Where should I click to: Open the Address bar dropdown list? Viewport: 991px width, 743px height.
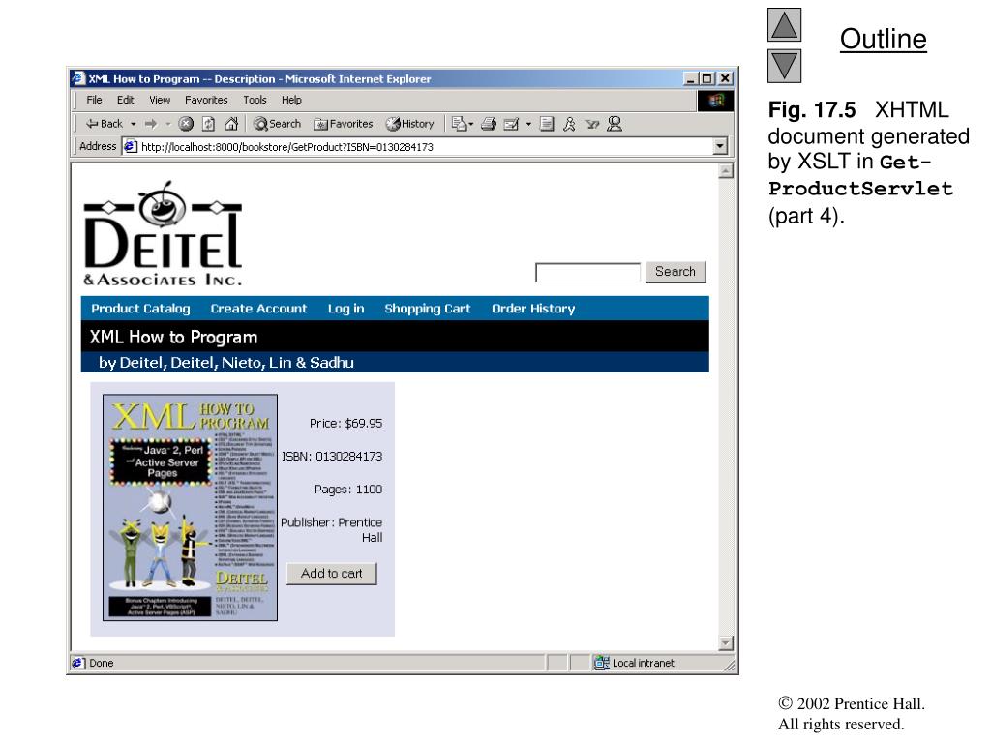[719, 147]
